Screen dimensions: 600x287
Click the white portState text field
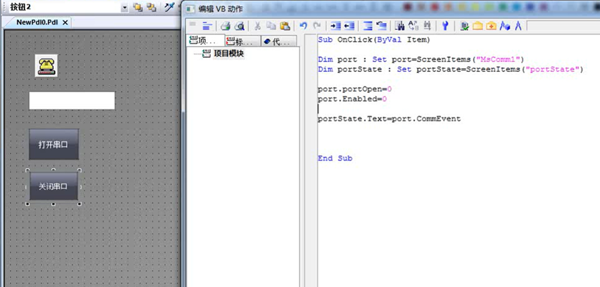pyautogui.click(x=71, y=101)
